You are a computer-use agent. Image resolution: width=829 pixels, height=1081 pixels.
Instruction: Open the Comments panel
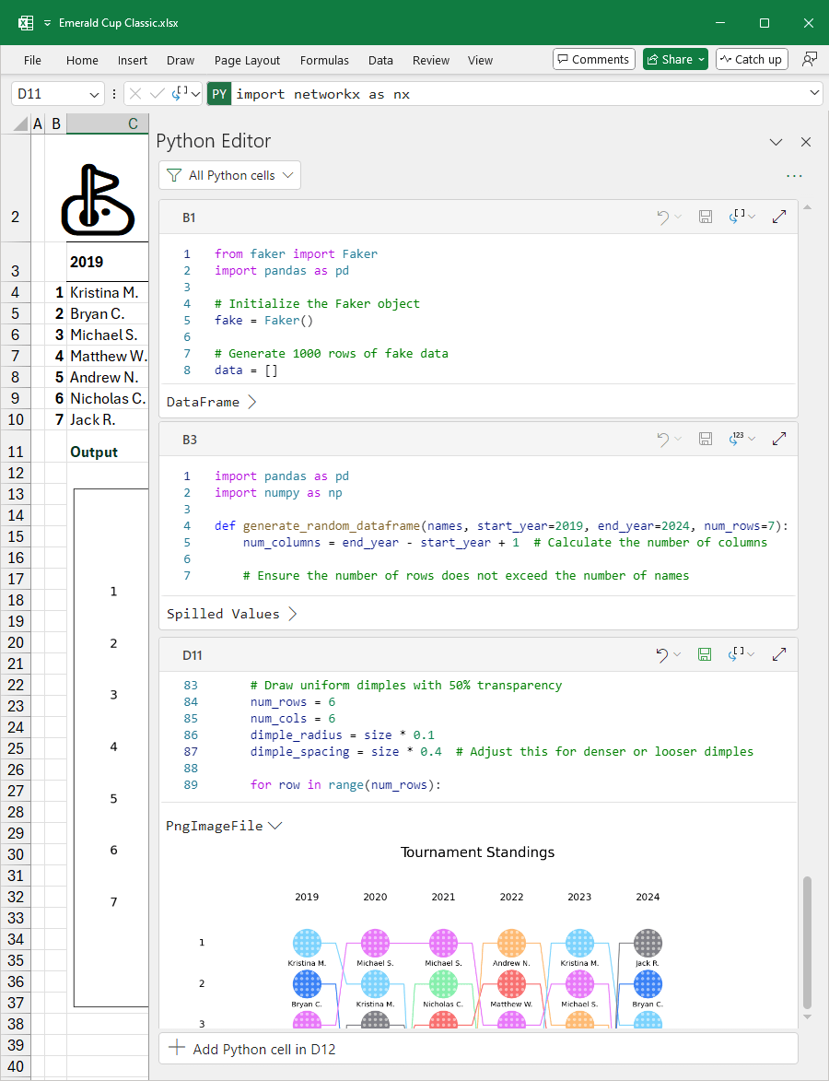[x=593, y=59]
